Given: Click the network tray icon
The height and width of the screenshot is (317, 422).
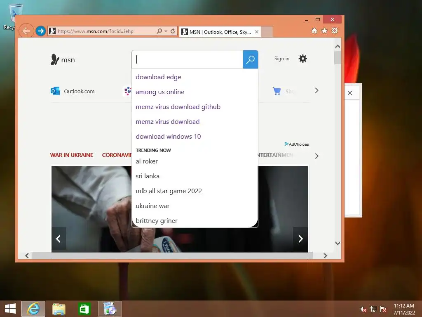Looking at the screenshot, I should (373, 309).
